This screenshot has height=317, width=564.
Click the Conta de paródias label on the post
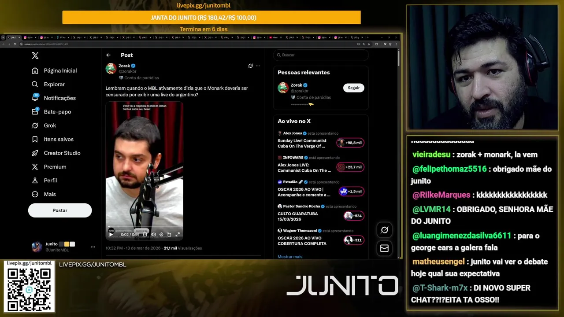(x=139, y=78)
